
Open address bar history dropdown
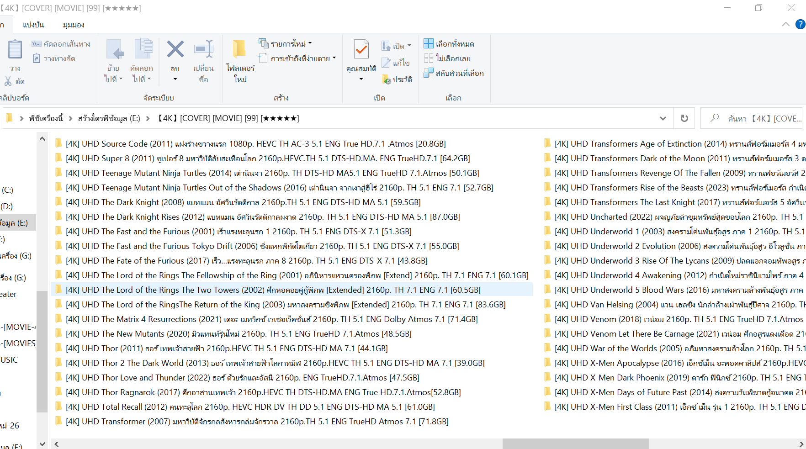[x=663, y=118]
